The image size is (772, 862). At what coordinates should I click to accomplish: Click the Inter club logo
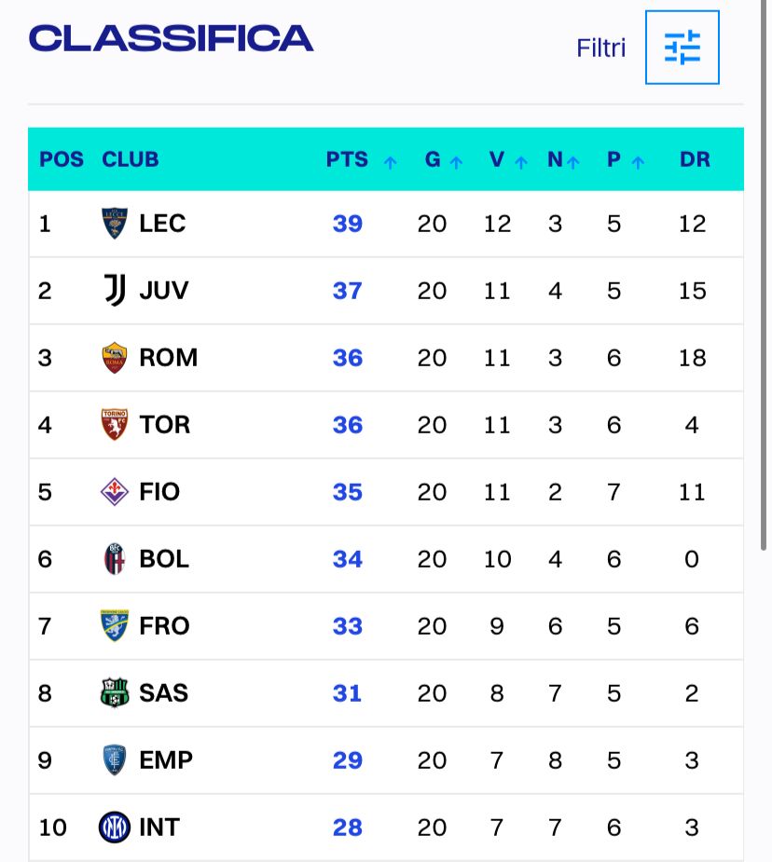(114, 828)
